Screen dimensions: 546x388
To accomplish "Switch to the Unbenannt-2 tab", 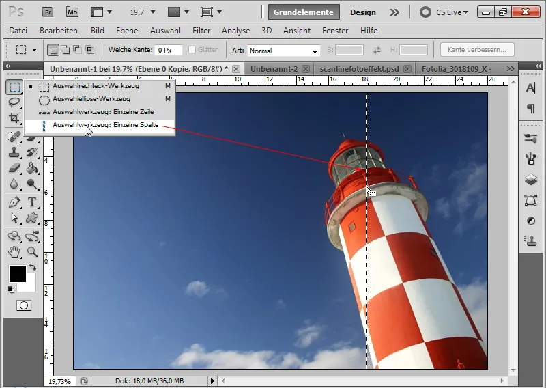I will tap(274, 69).
